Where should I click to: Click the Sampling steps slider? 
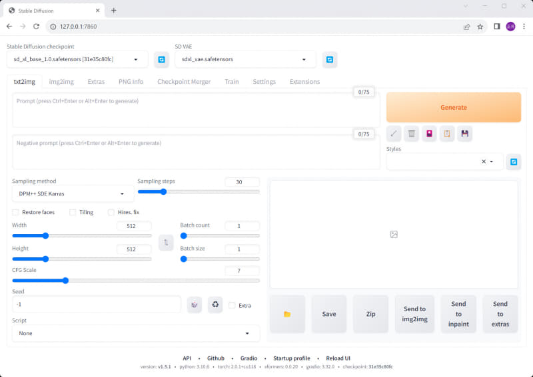[199, 191]
